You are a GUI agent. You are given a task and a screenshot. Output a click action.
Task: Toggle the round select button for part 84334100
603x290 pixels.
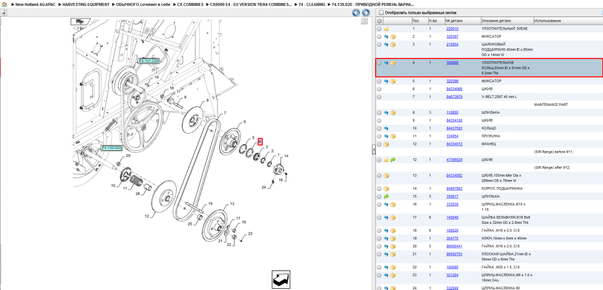coord(379,120)
